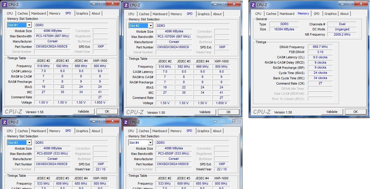Click Channels # Dual value
Image resolution: width=372 pixels, height=189 pixels.
click(x=342, y=24)
